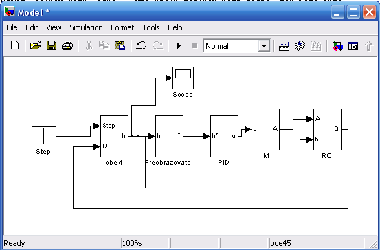Click the Model window system icon
380x250 pixels.
(10, 12)
